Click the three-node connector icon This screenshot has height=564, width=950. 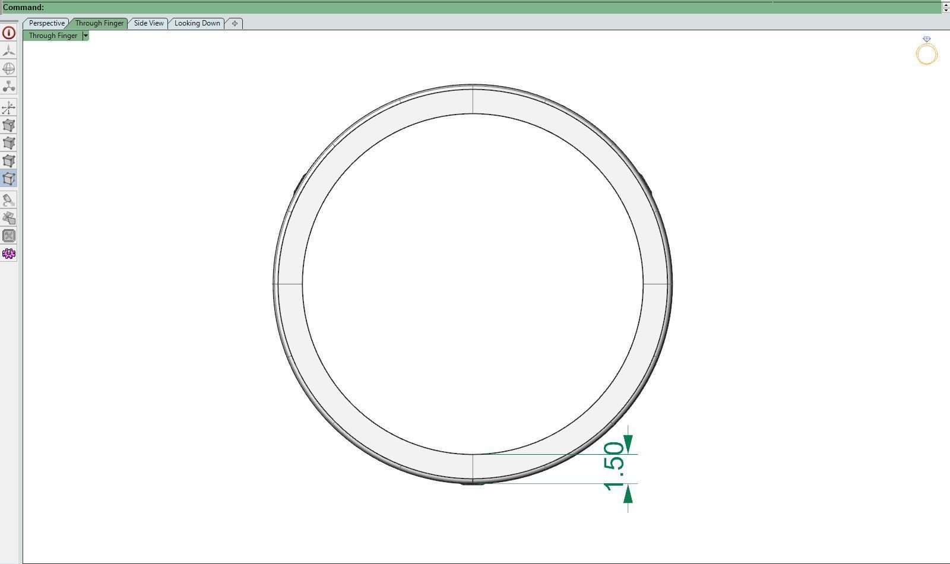pyautogui.click(x=9, y=86)
